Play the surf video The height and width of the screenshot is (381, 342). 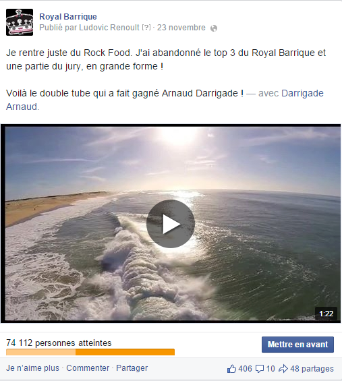[x=171, y=224]
